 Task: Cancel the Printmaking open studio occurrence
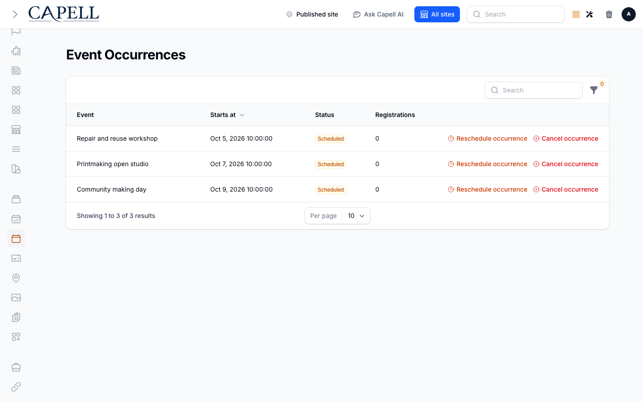coord(566,164)
